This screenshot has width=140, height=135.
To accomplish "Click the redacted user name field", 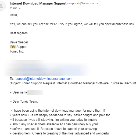I will coord(35,92).
